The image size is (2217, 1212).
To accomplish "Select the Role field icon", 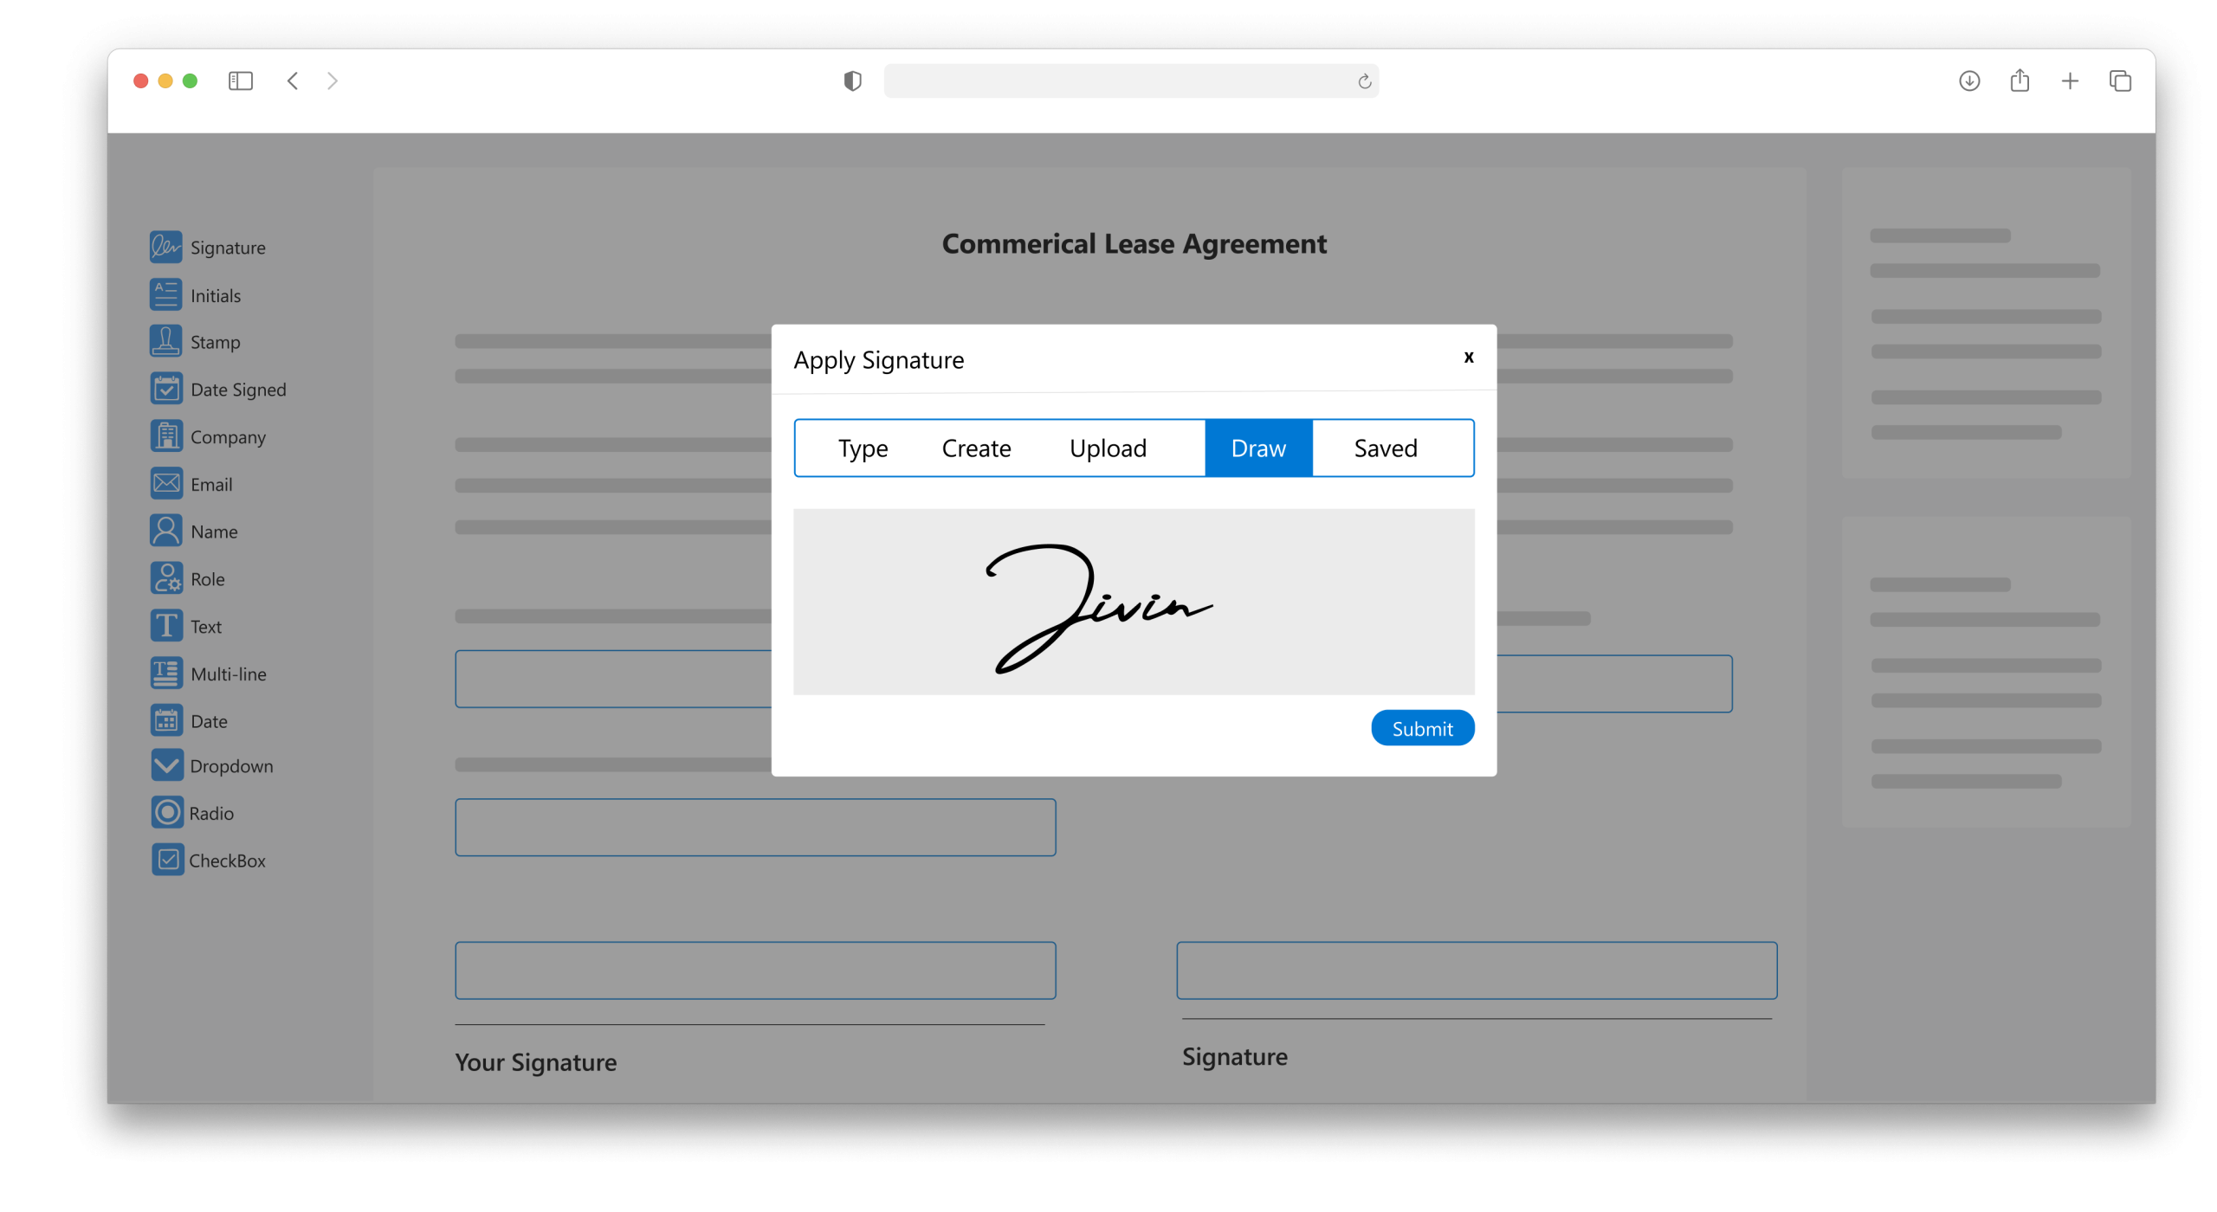I will (165, 578).
